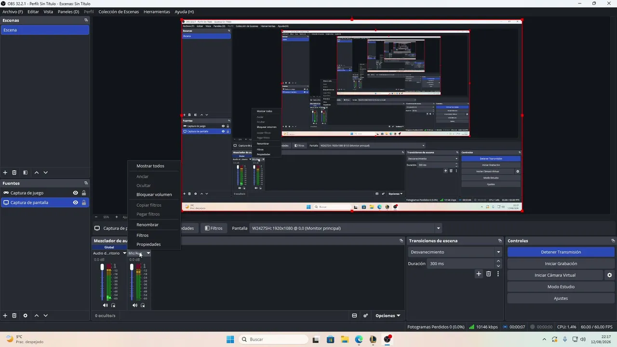The image size is (617, 347).
Task: Toggle monitoring for Mic/Aux channel
Action: point(143,305)
